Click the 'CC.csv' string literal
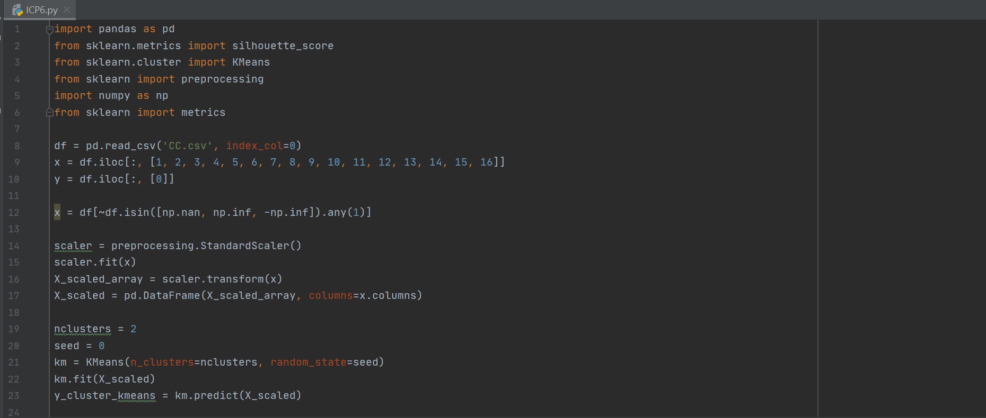 tap(188, 146)
